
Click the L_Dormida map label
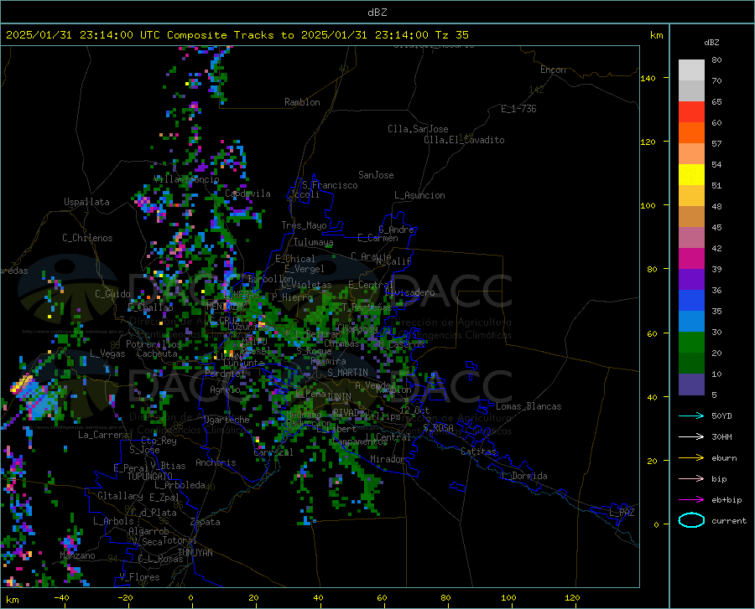tap(523, 476)
